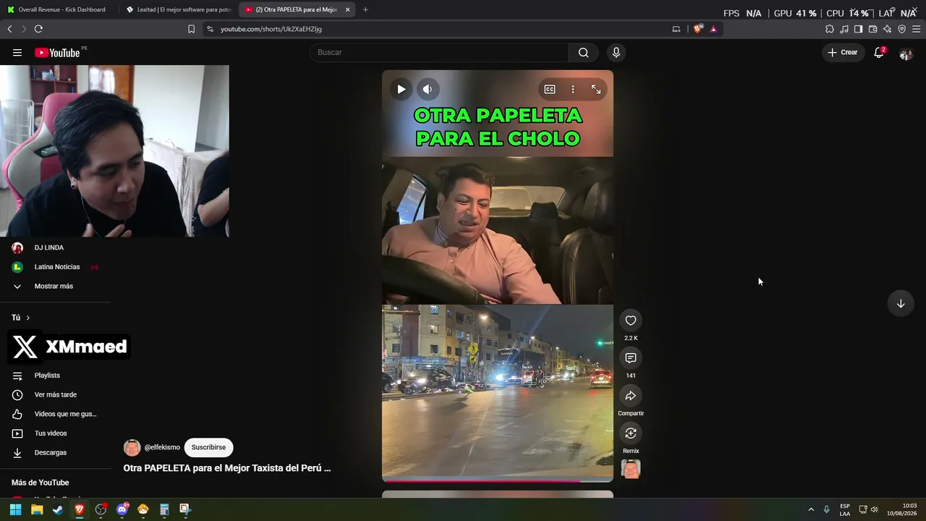This screenshot has width=926, height=521.
Task: Open File Explorer from taskbar
Action: (x=37, y=509)
